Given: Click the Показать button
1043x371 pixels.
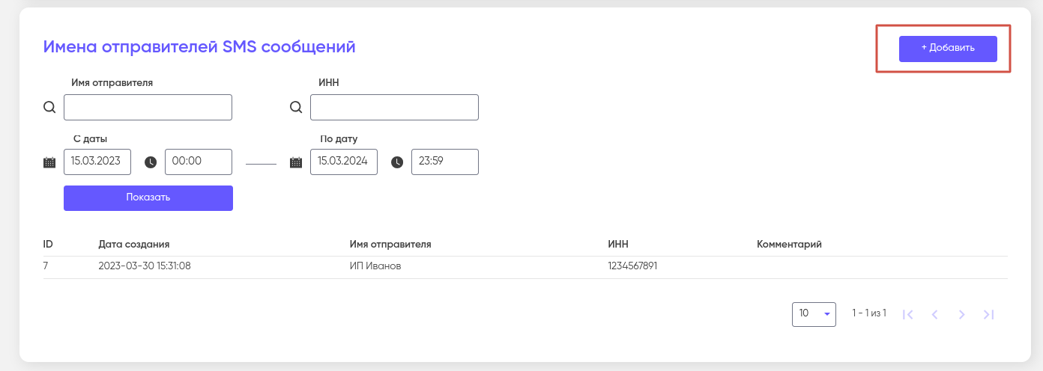Looking at the screenshot, I should [x=148, y=198].
